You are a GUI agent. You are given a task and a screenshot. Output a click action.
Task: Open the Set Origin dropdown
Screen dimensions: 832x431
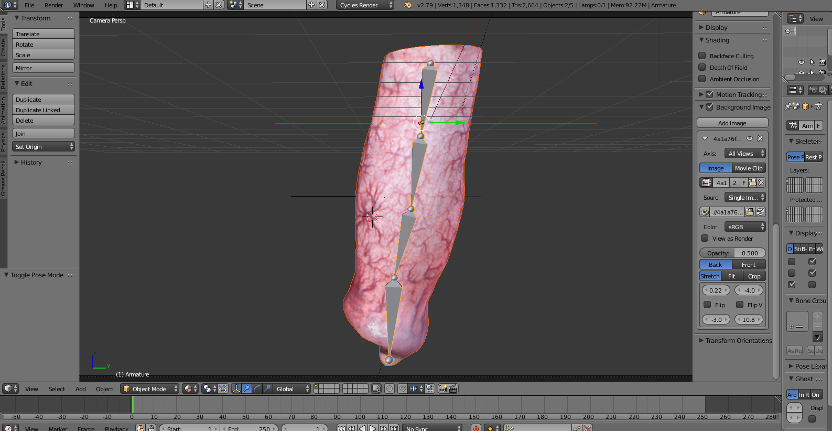tap(44, 147)
